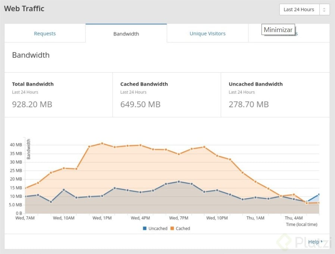The height and width of the screenshot is (254, 335).
Task: Click the small arrow icon after Help
Action: (x=322, y=241)
